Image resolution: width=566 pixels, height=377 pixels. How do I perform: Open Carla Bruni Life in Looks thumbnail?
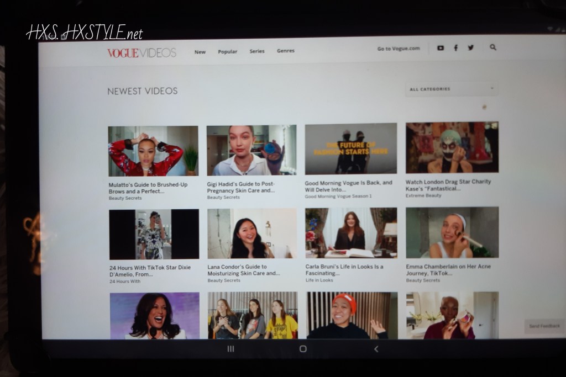350,233
